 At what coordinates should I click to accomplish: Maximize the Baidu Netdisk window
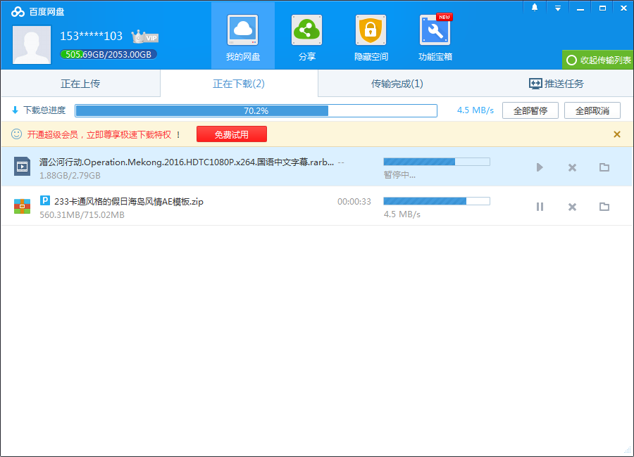602,8
